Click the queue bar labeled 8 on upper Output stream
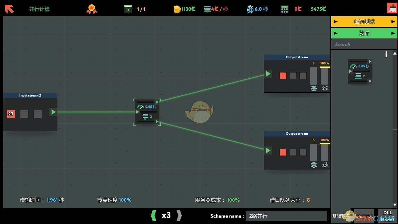Viewport: 398px width, 224px height. (314, 76)
